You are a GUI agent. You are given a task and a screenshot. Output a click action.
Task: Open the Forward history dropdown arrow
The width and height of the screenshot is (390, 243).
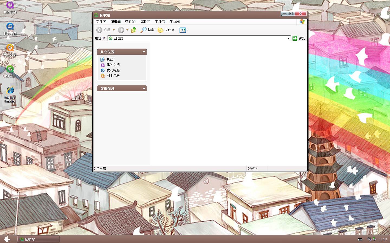point(127,30)
